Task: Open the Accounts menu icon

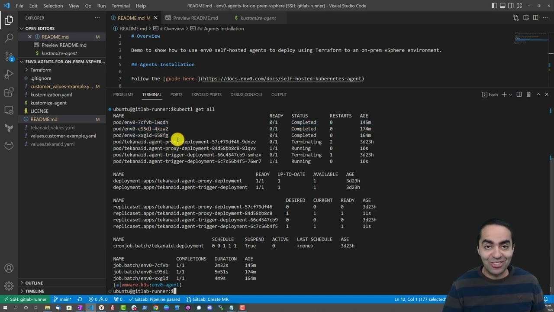Action: pos(9,268)
